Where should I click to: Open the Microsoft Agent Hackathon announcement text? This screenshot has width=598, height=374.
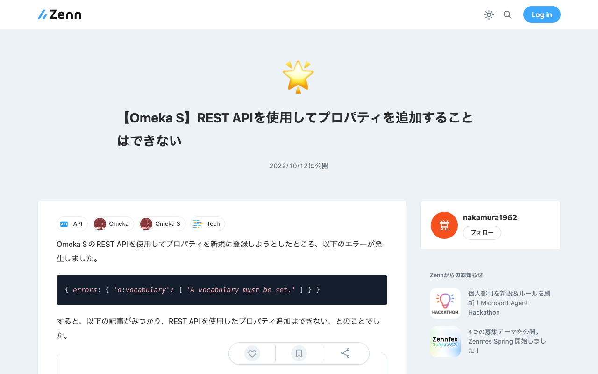pos(509,303)
